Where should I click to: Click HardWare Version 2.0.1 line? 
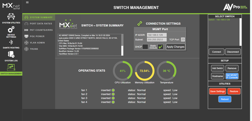click(x=69, y=54)
